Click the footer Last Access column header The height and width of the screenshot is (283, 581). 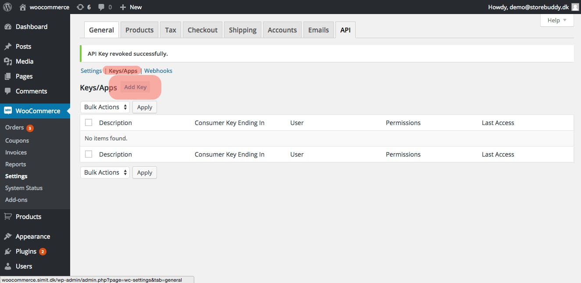pos(498,154)
